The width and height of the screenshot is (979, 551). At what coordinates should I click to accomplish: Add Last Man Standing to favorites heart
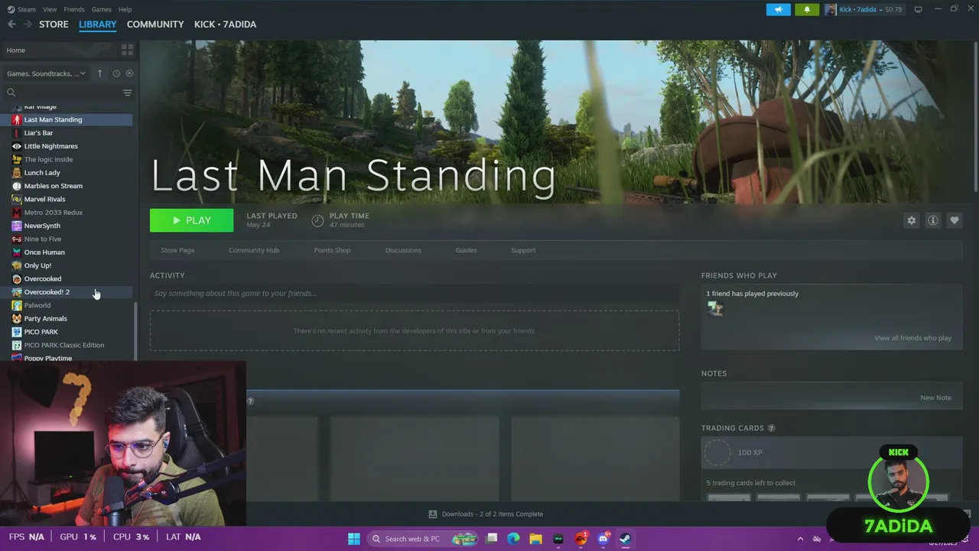(x=954, y=220)
